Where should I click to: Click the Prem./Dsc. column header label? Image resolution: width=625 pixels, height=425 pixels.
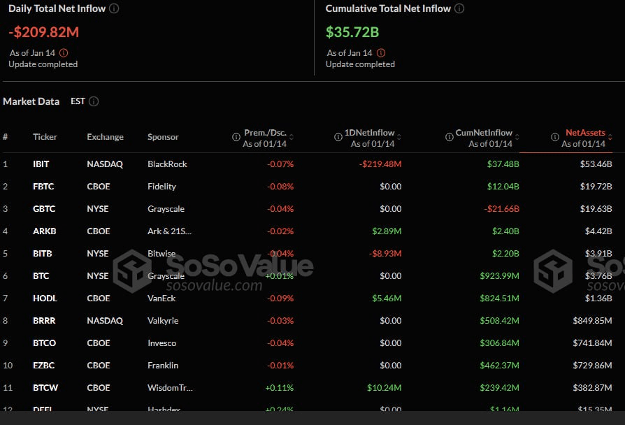pos(265,132)
